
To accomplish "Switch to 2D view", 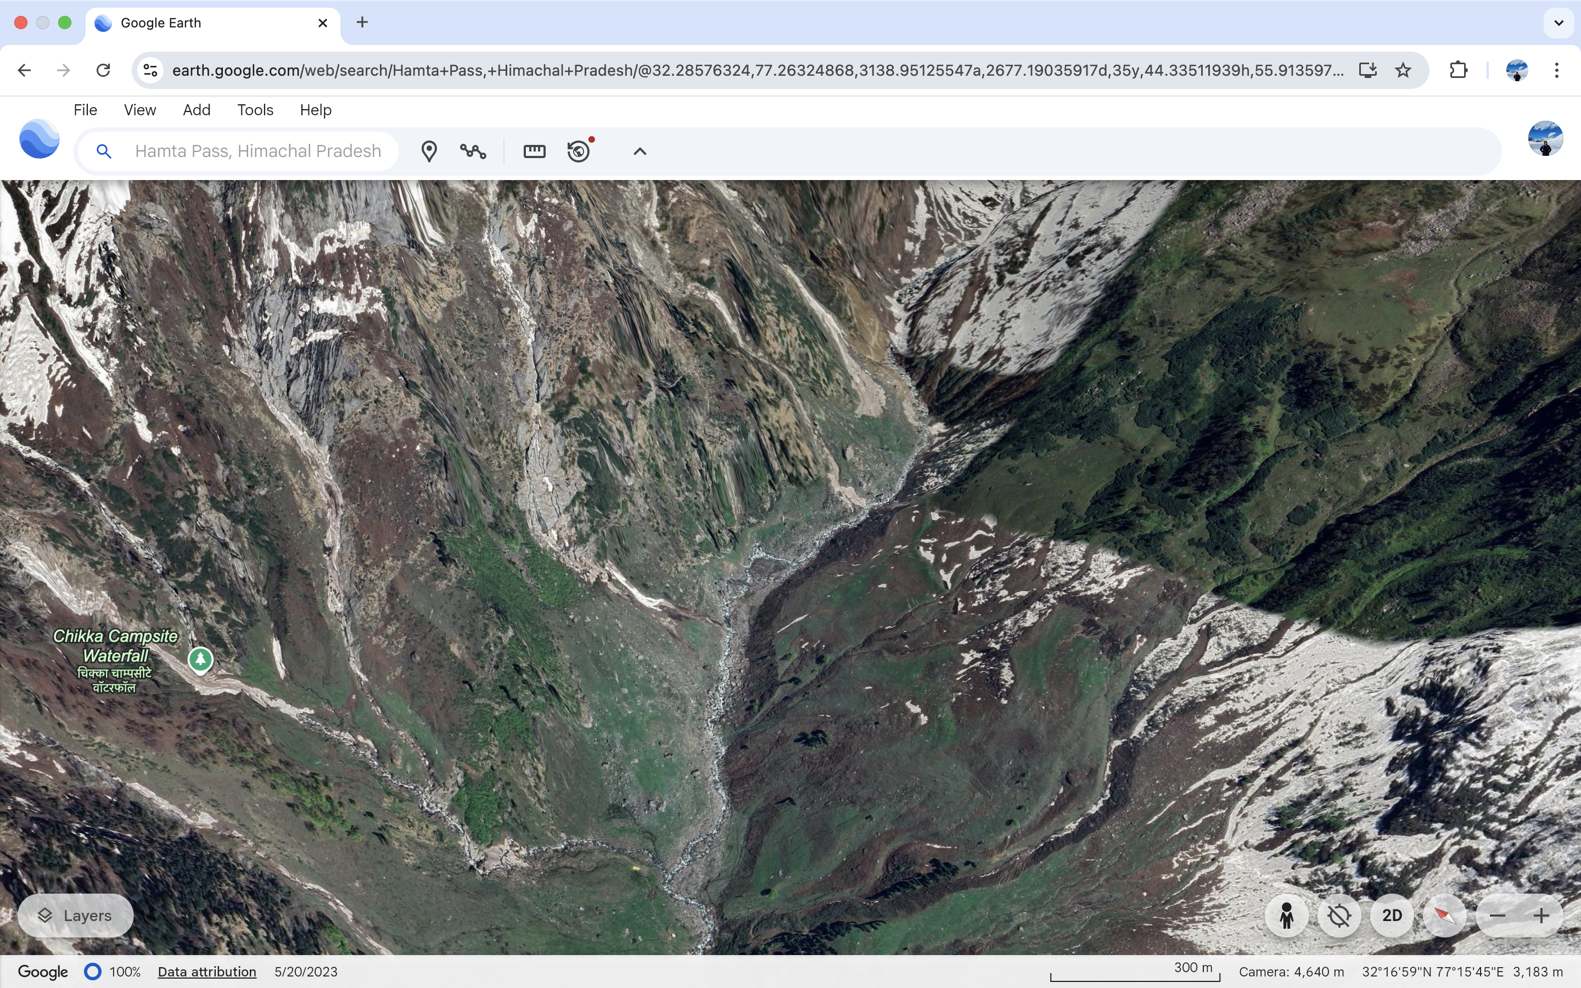I will 1392,916.
